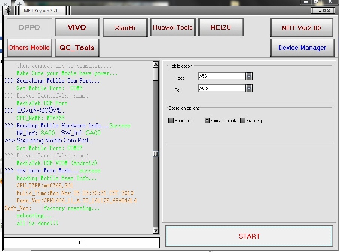Viewport: 339px width, 252px height.
Task: Expand the Port dropdown arrow
Action: click(x=249, y=88)
